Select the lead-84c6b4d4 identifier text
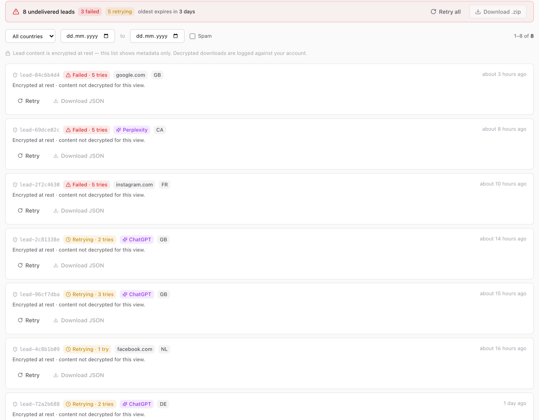 (40, 75)
